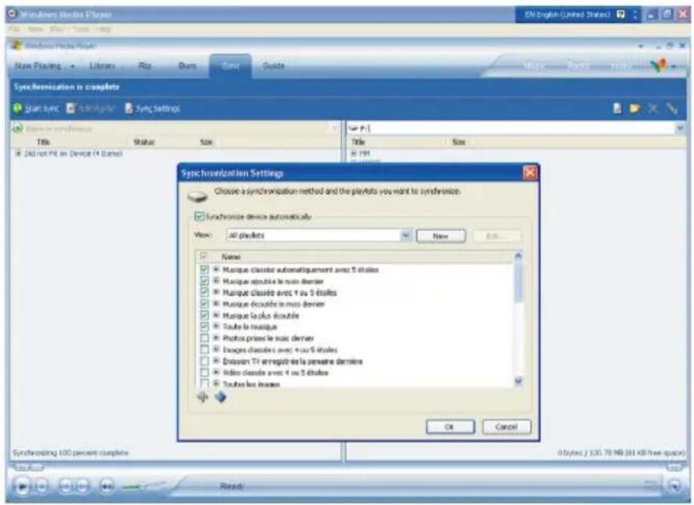
Task: Click the Play button in player controls
Action: click(x=22, y=487)
